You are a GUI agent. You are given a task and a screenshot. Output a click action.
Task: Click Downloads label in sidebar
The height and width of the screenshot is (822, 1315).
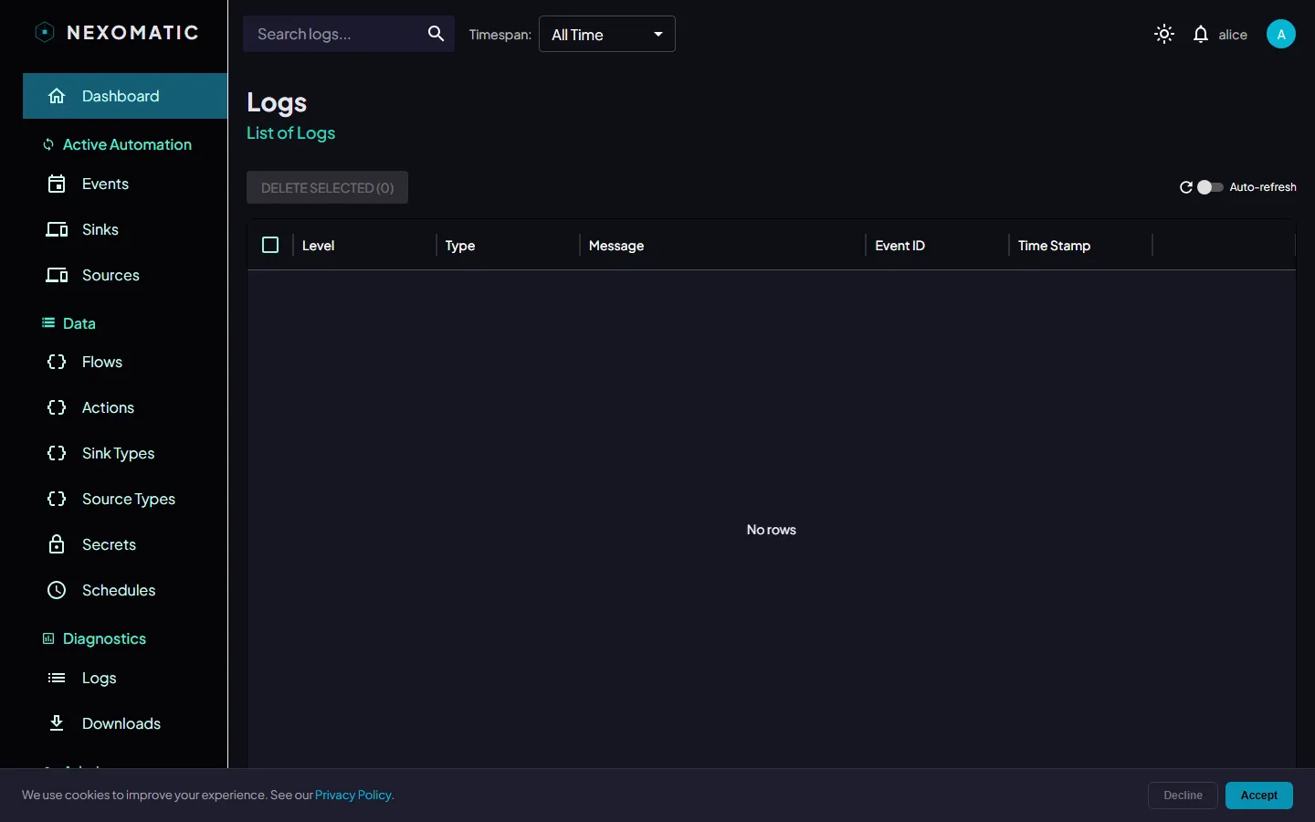pos(121,723)
